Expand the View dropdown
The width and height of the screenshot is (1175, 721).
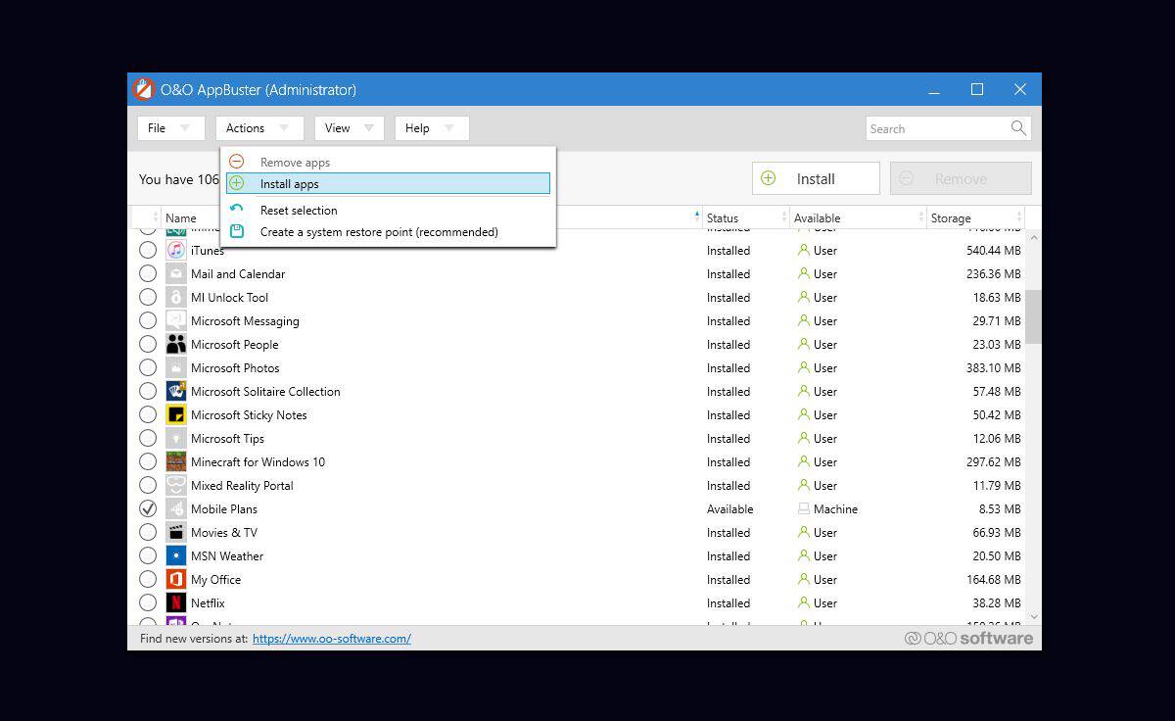pos(350,128)
